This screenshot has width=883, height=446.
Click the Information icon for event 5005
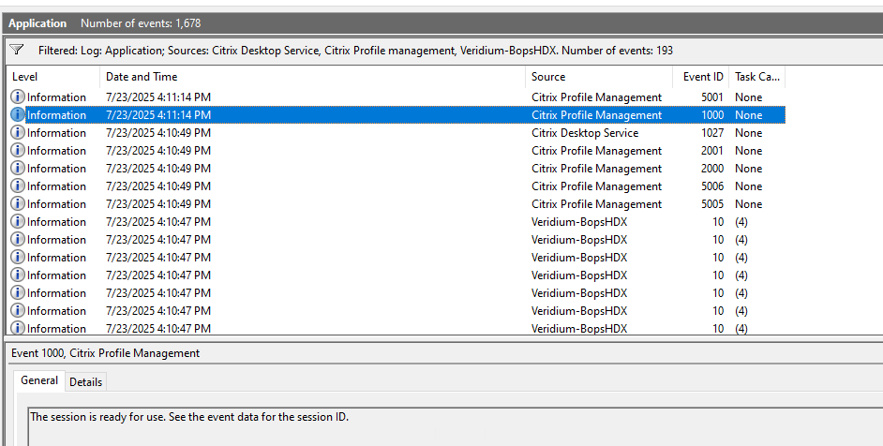coord(18,204)
